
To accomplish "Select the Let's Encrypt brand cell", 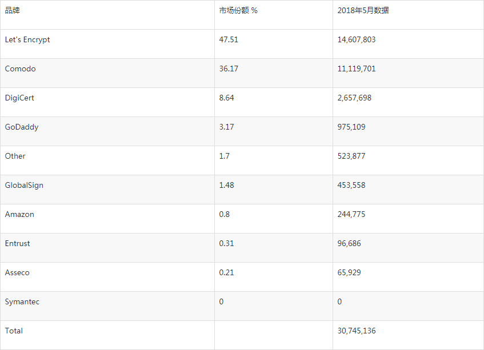I will [27, 40].
